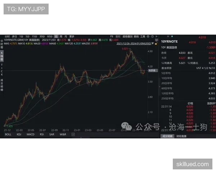This screenshot has height=173, width=216.
Task: Open F9 detail page
Action: [112, 36]
